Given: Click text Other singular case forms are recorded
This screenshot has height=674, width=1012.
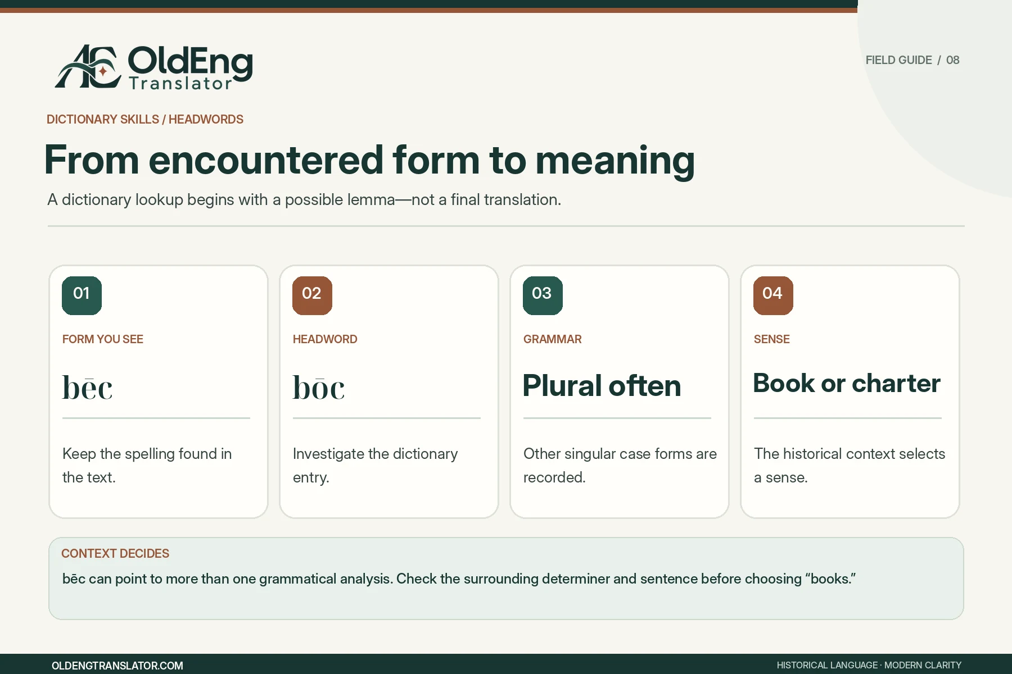Looking at the screenshot, I should (x=620, y=466).
